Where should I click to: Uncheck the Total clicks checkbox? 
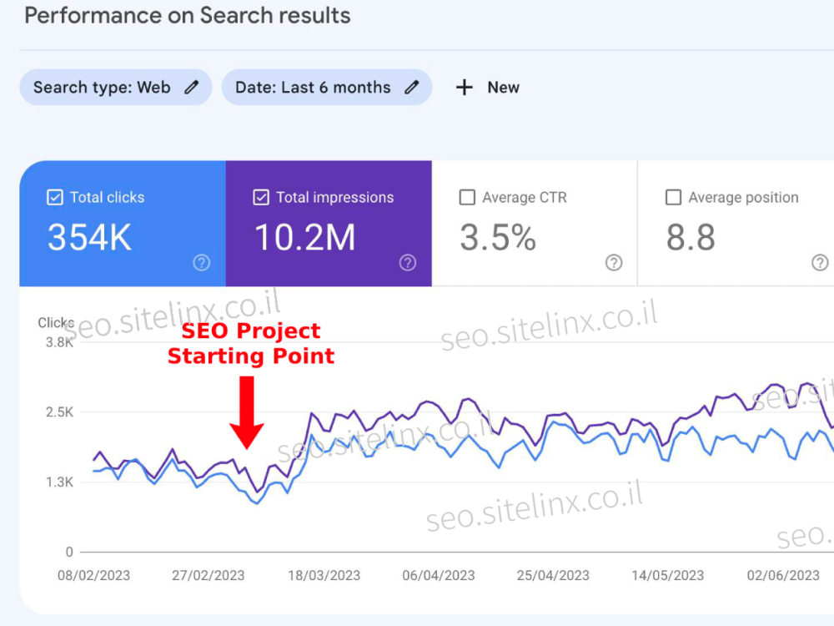55,198
